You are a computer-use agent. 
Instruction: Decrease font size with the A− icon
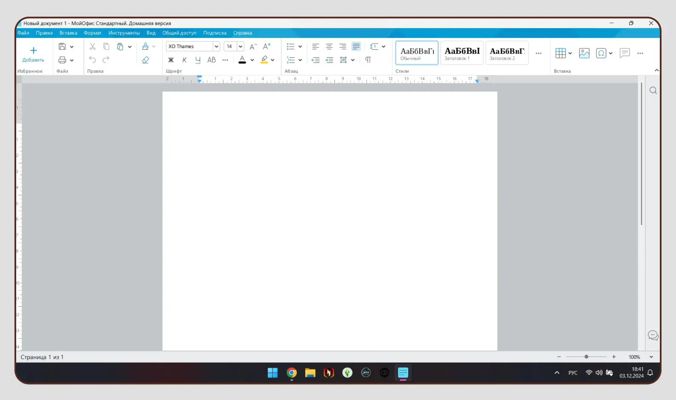coord(253,46)
